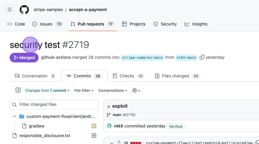Viewport: 259px width, 144px height.
Task: Open the Insights tab
Action: (196, 24)
